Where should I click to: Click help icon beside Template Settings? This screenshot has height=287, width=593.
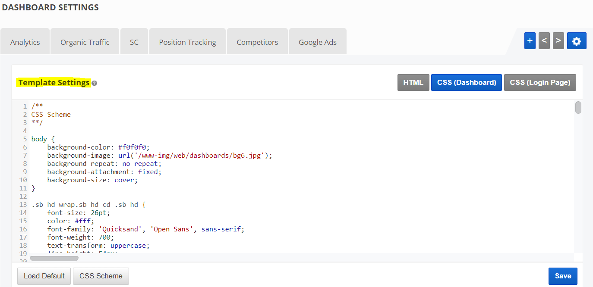94,83
